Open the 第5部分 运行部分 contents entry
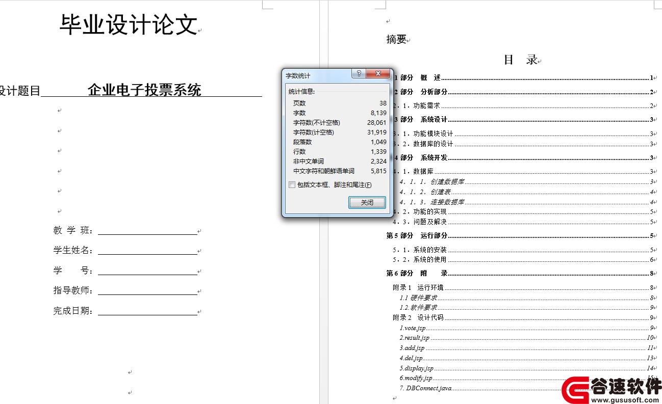Image resolution: width=662 pixels, height=404 pixels. point(520,236)
